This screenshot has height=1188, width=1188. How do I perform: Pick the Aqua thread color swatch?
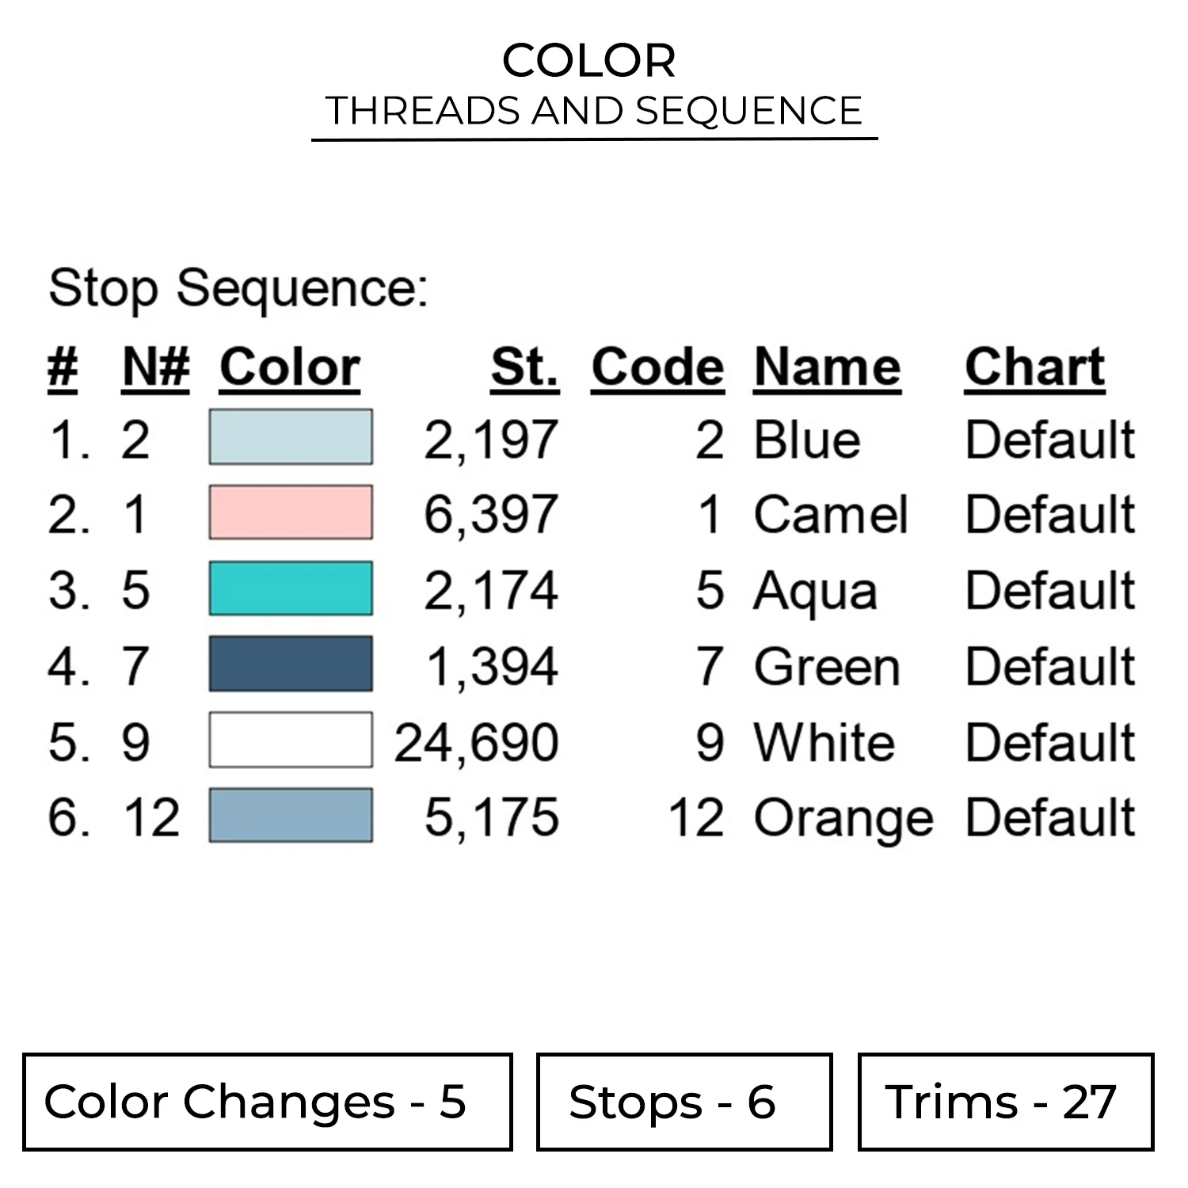click(x=291, y=588)
